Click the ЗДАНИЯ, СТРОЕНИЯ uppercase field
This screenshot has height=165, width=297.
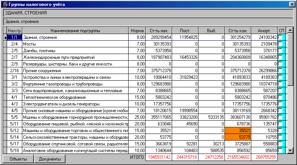pos(148,13)
